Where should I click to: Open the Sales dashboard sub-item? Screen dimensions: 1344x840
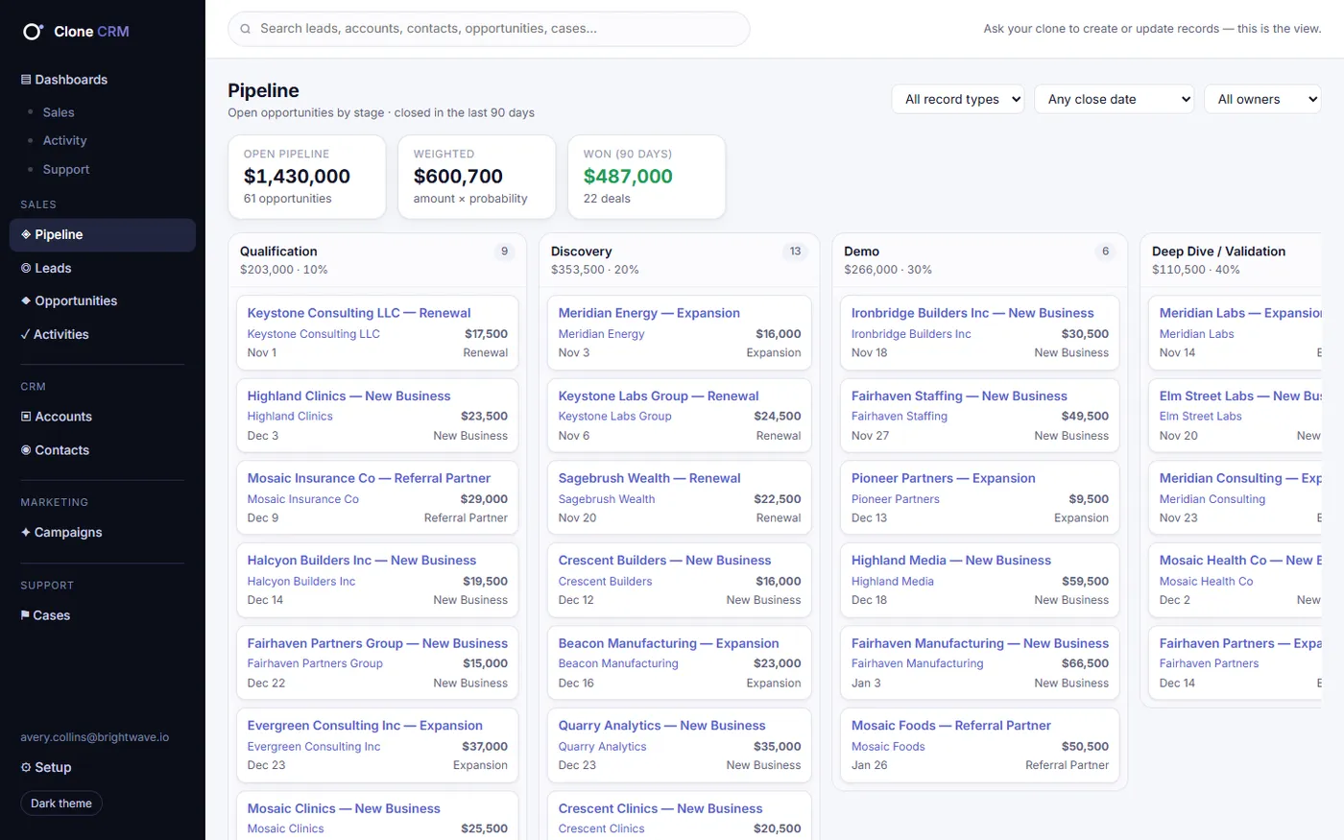tap(59, 112)
